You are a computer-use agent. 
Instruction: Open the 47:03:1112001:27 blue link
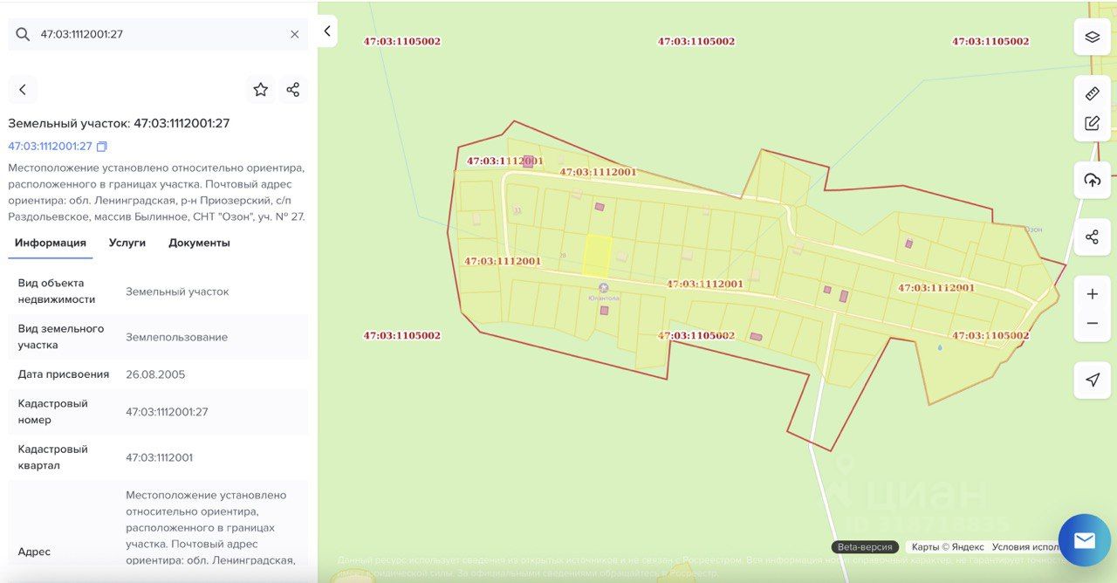point(50,147)
